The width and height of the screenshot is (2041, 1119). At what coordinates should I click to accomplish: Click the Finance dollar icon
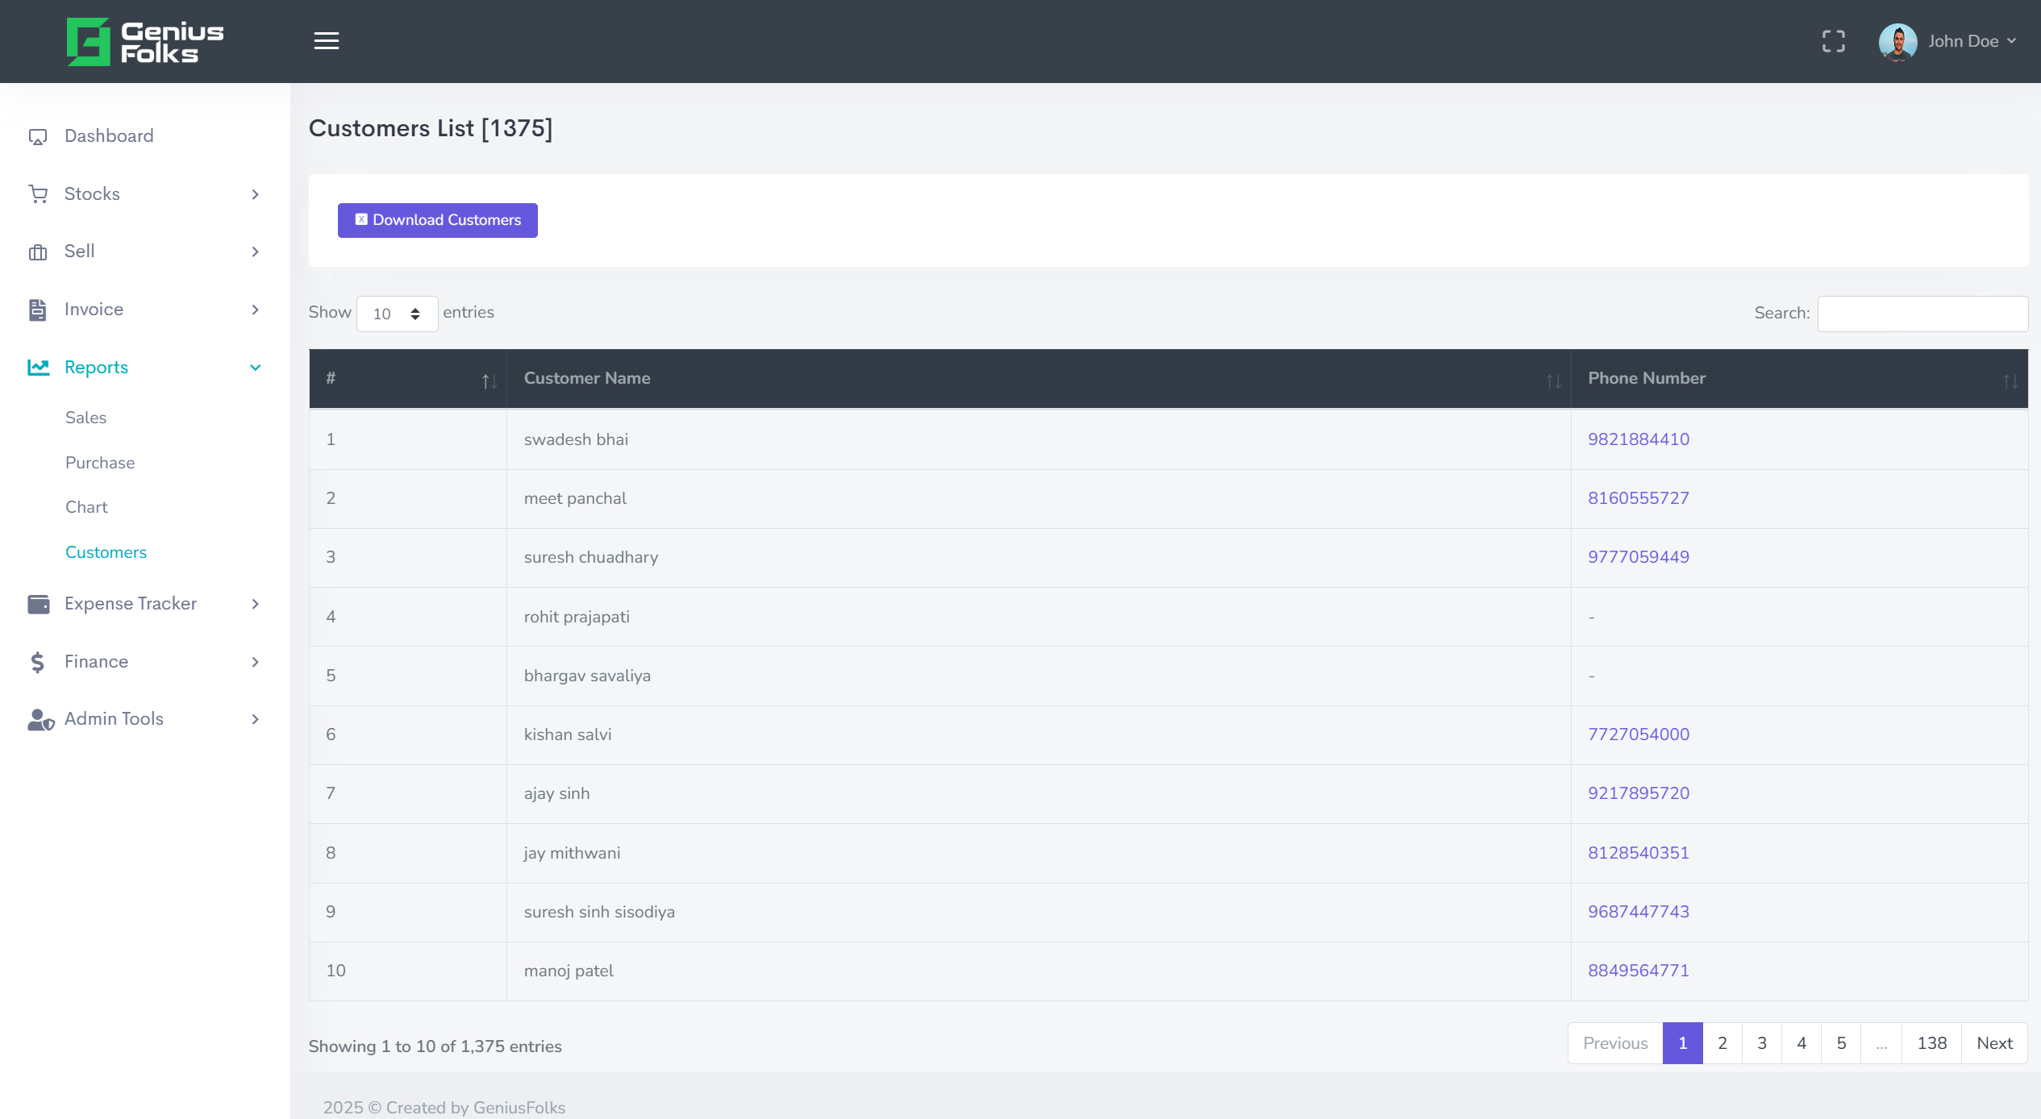click(38, 661)
